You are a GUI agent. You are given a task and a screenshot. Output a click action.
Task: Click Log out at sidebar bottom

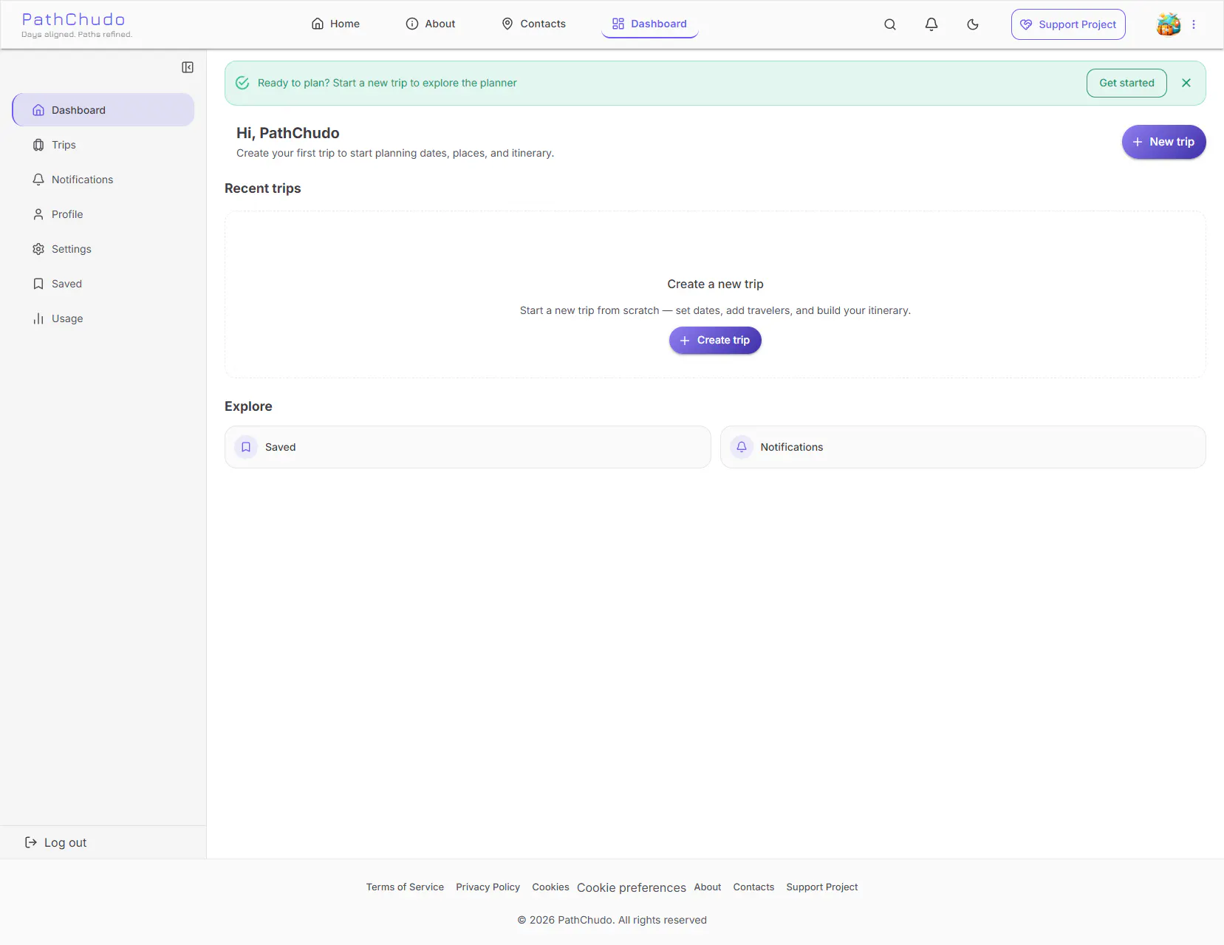[x=56, y=842]
